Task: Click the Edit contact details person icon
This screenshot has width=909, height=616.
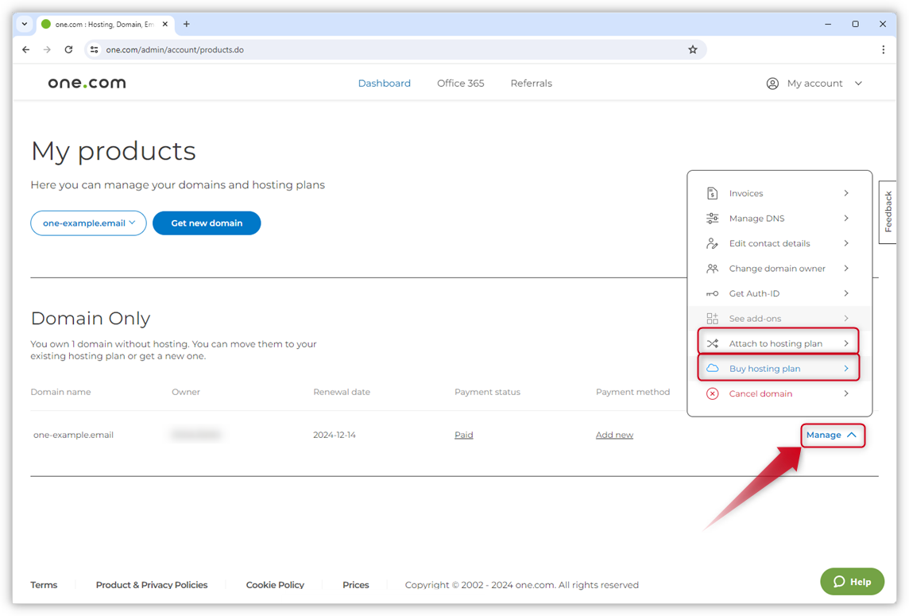Action: coord(712,243)
